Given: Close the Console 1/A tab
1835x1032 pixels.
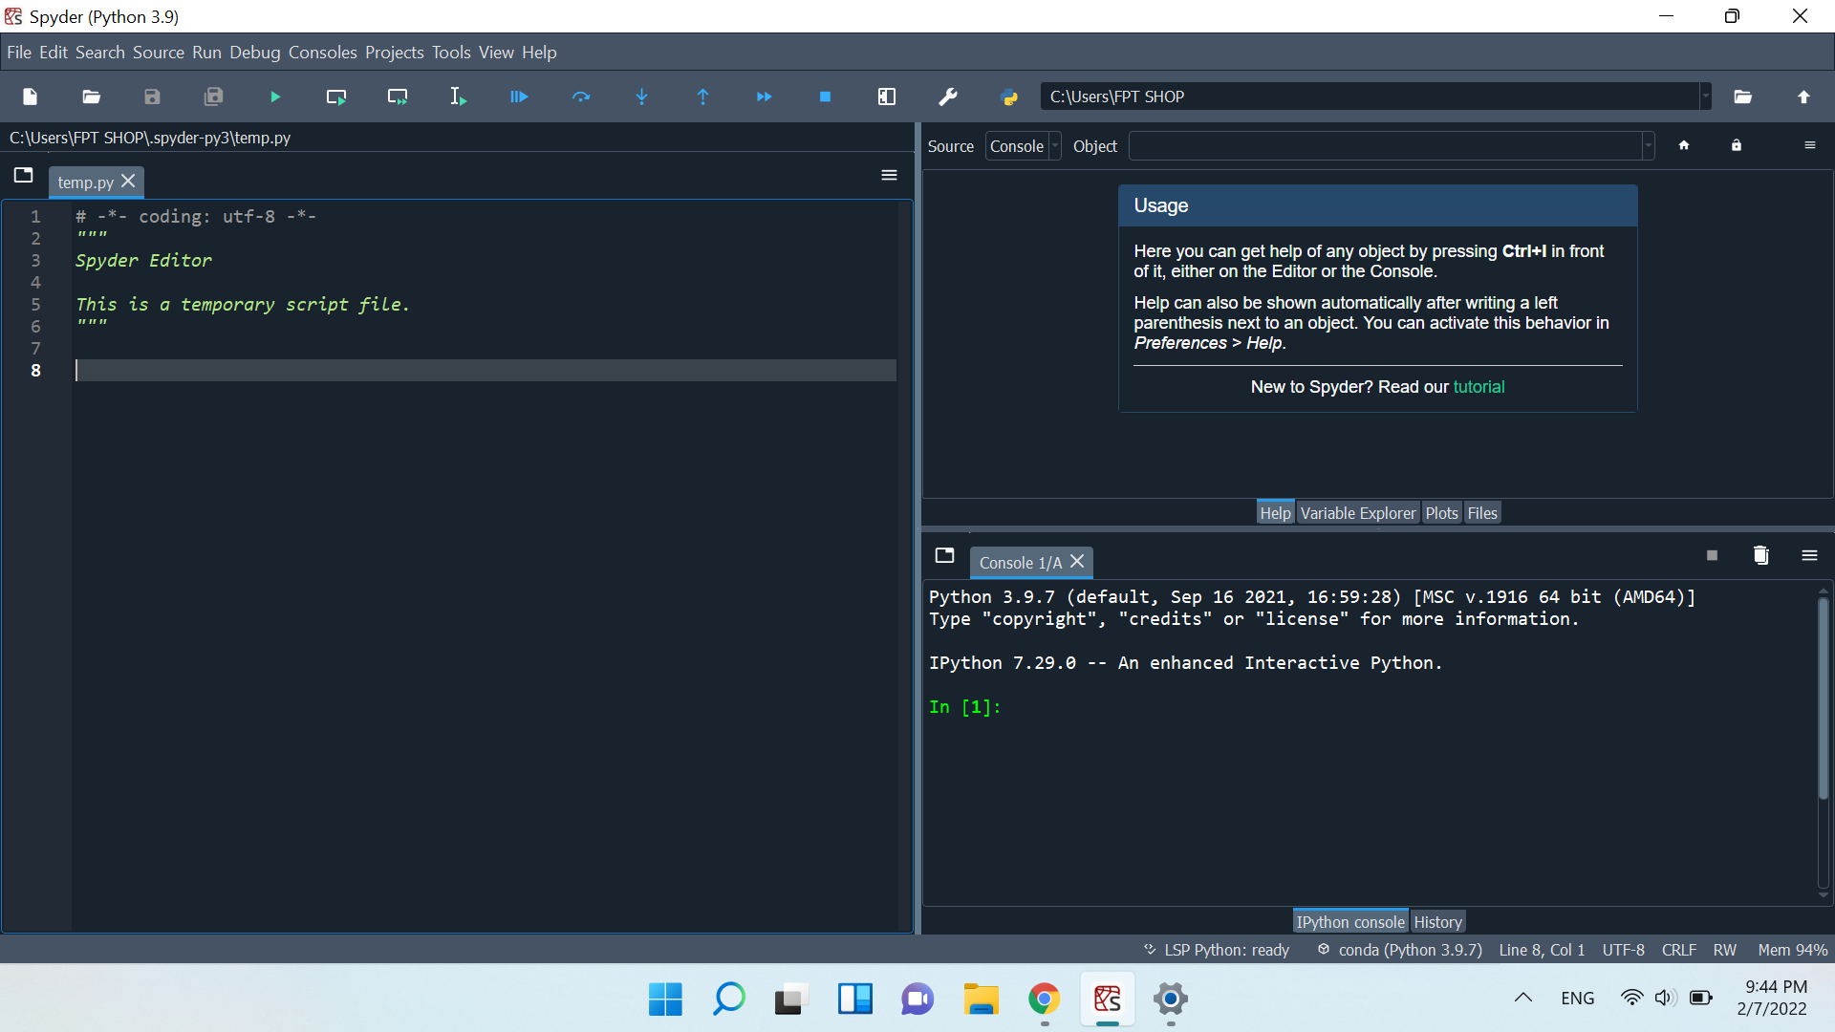Looking at the screenshot, I should (x=1077, y=562).
